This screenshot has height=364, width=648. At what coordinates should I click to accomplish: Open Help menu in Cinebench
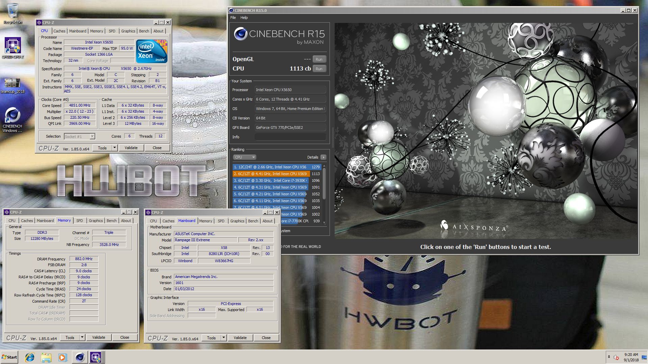[244, 18]
